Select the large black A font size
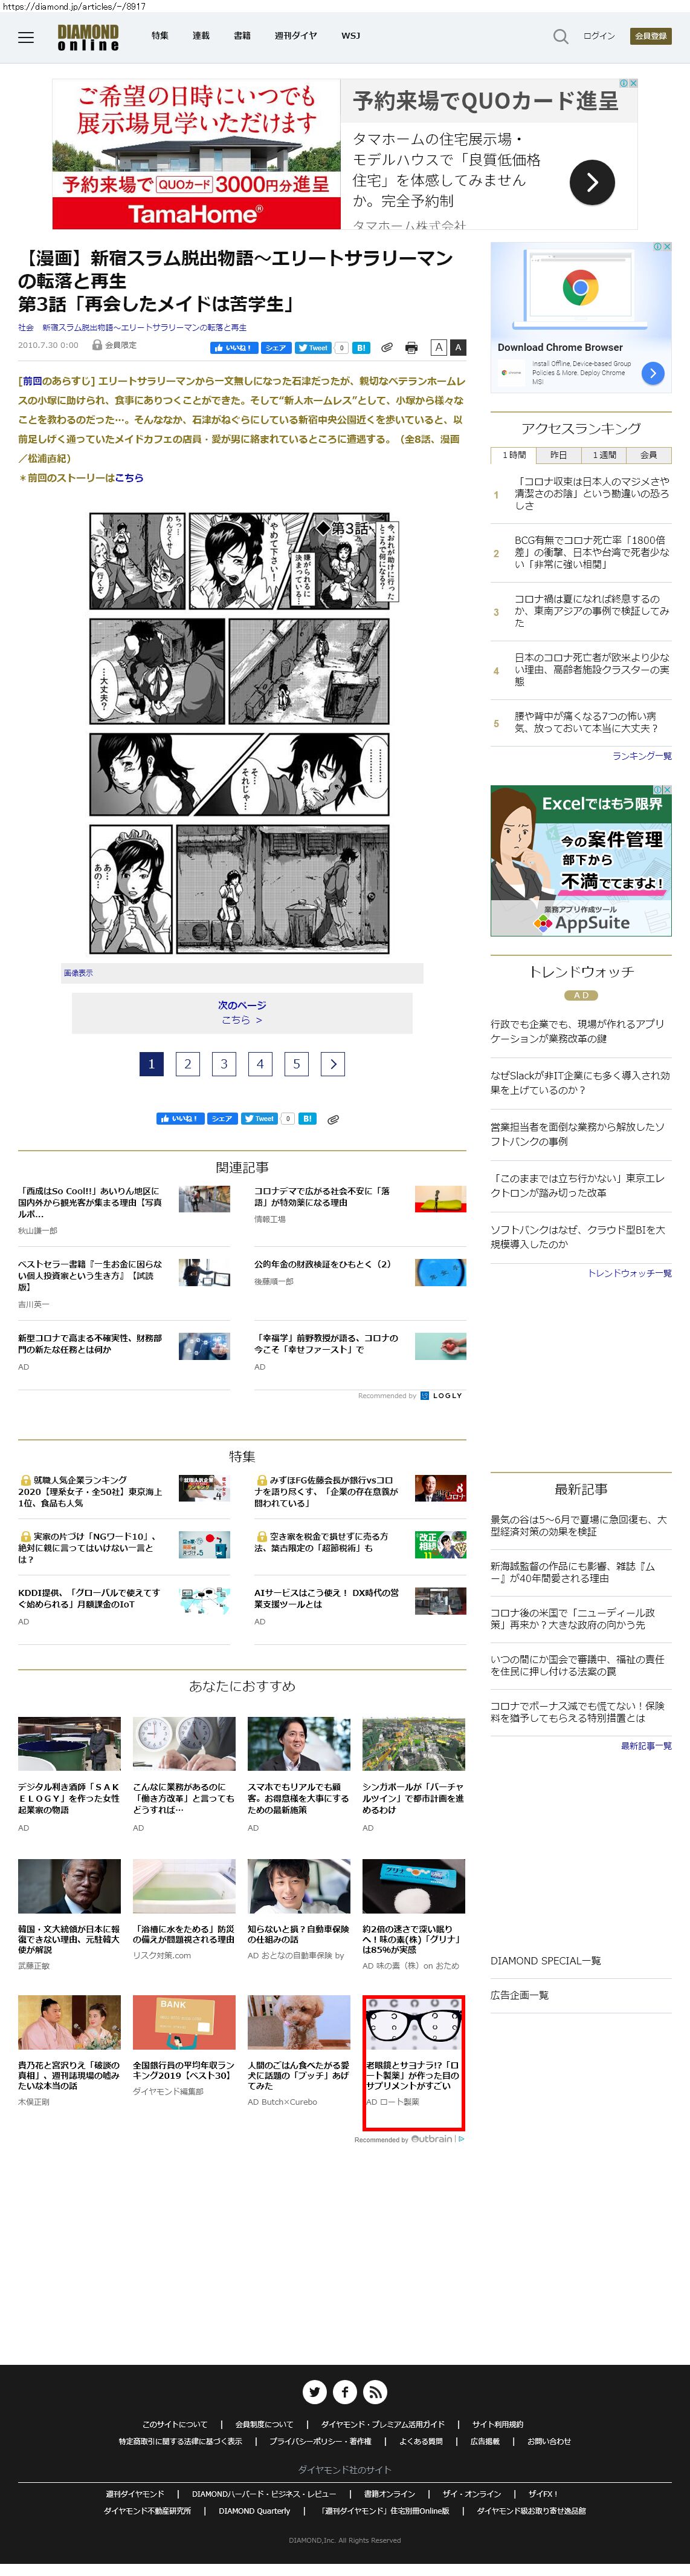This screenshot has height=2576, width=690. coord(459,347)
